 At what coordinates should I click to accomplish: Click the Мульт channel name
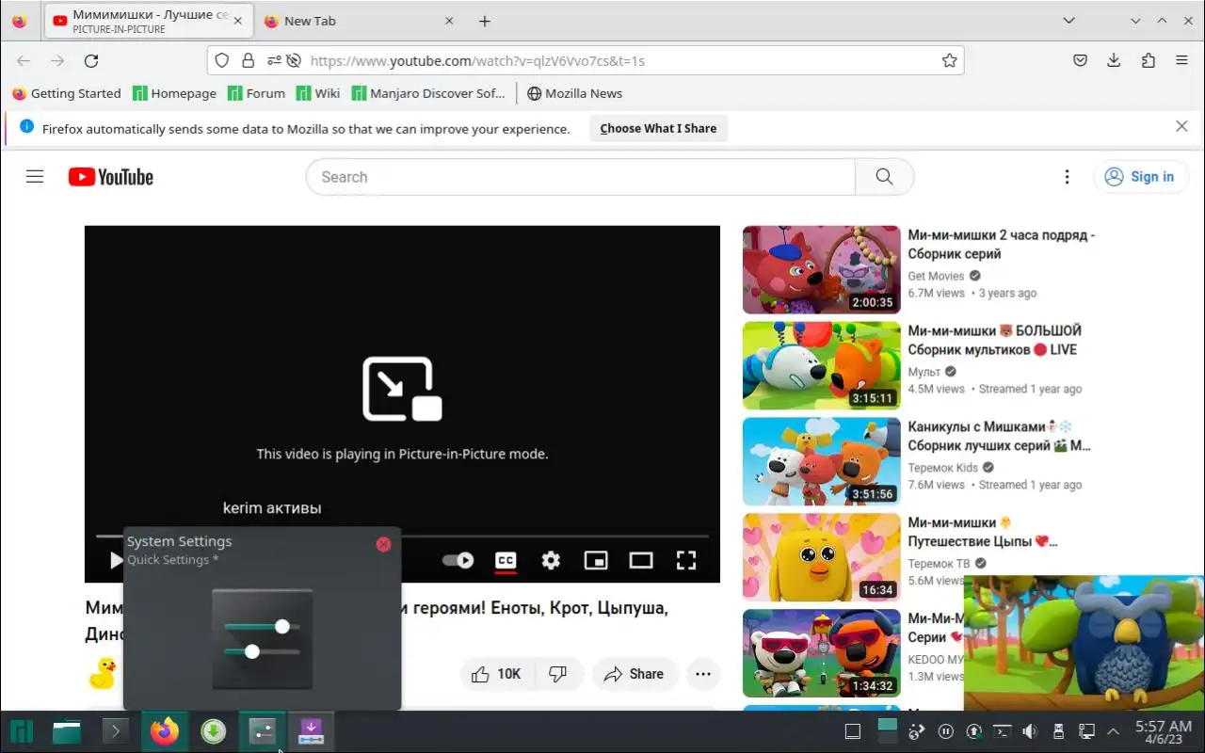pos(924,372)
